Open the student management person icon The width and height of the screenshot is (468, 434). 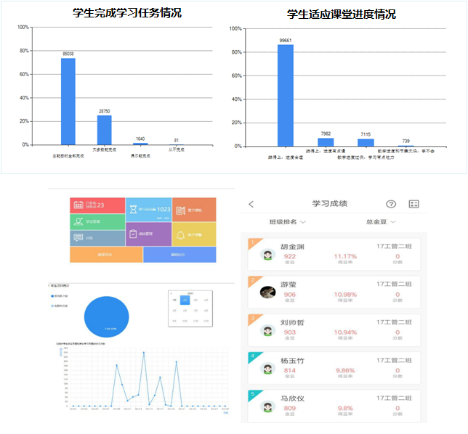78,221
